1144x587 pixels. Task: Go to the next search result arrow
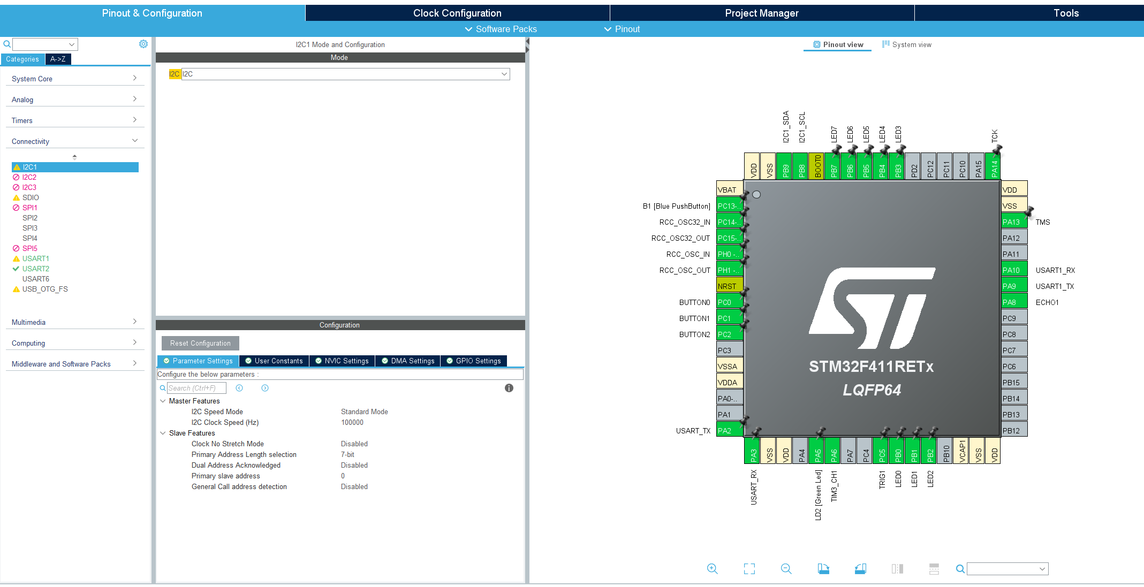265,388
